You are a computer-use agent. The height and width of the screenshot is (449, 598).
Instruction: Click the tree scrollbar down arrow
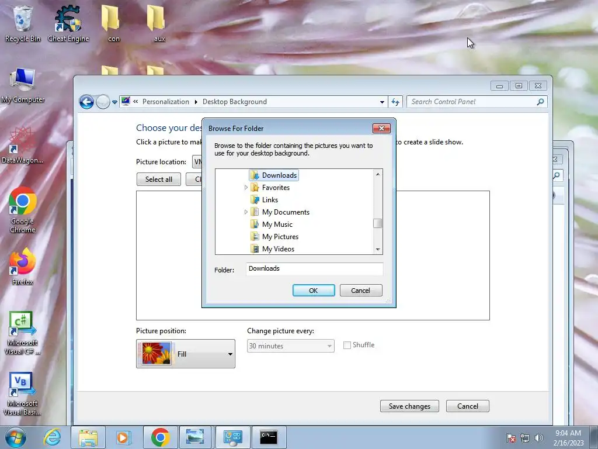click(x=378, y=249)
